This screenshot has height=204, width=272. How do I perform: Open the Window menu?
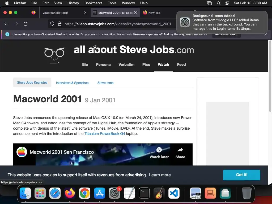[x=128, y=3]
